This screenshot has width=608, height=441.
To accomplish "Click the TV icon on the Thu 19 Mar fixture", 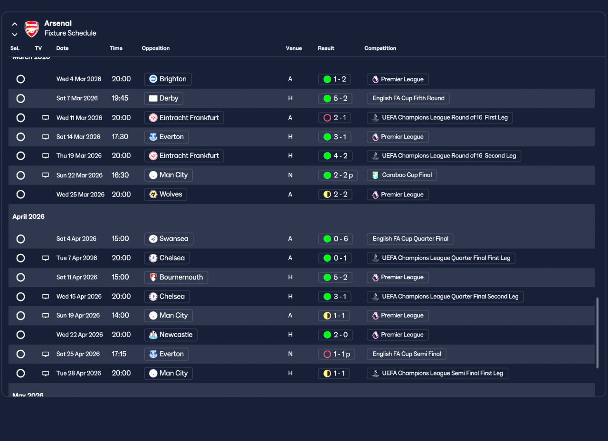I will pos(46,156).
